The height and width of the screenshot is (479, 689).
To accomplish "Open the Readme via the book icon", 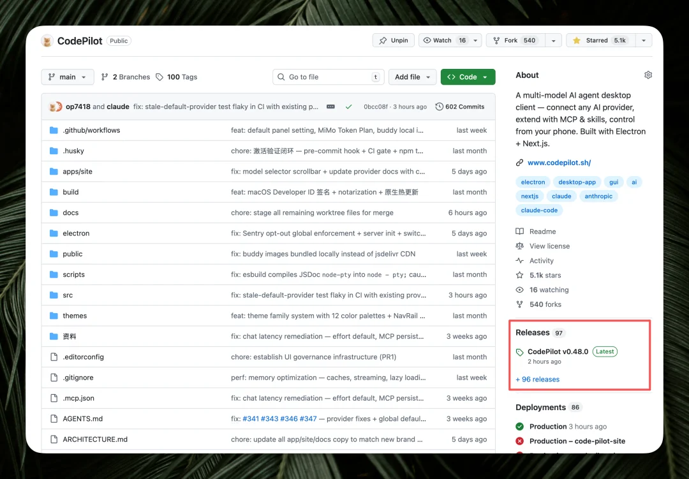I will click(x=519, y=231).
